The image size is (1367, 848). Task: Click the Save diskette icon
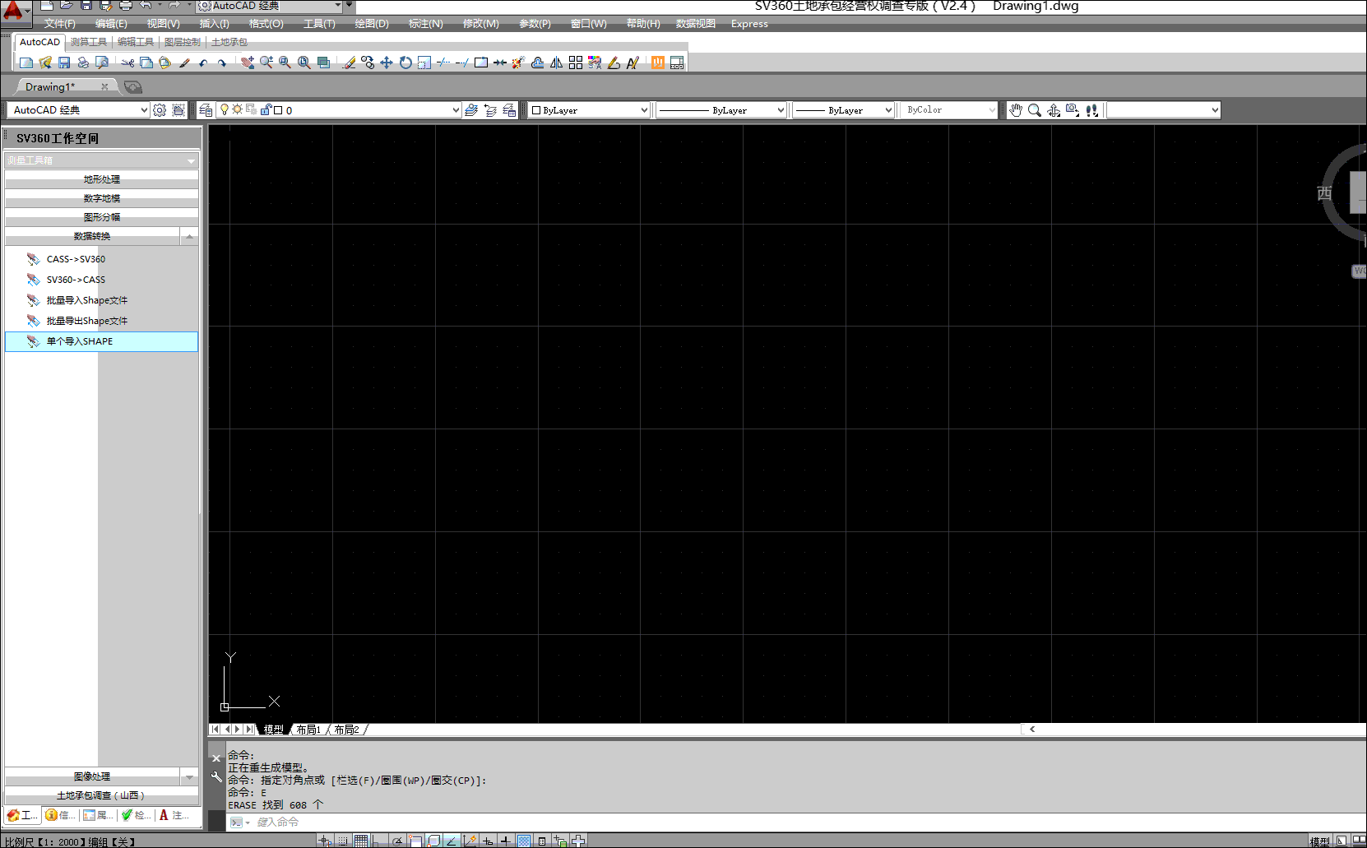tap(64, 63)
